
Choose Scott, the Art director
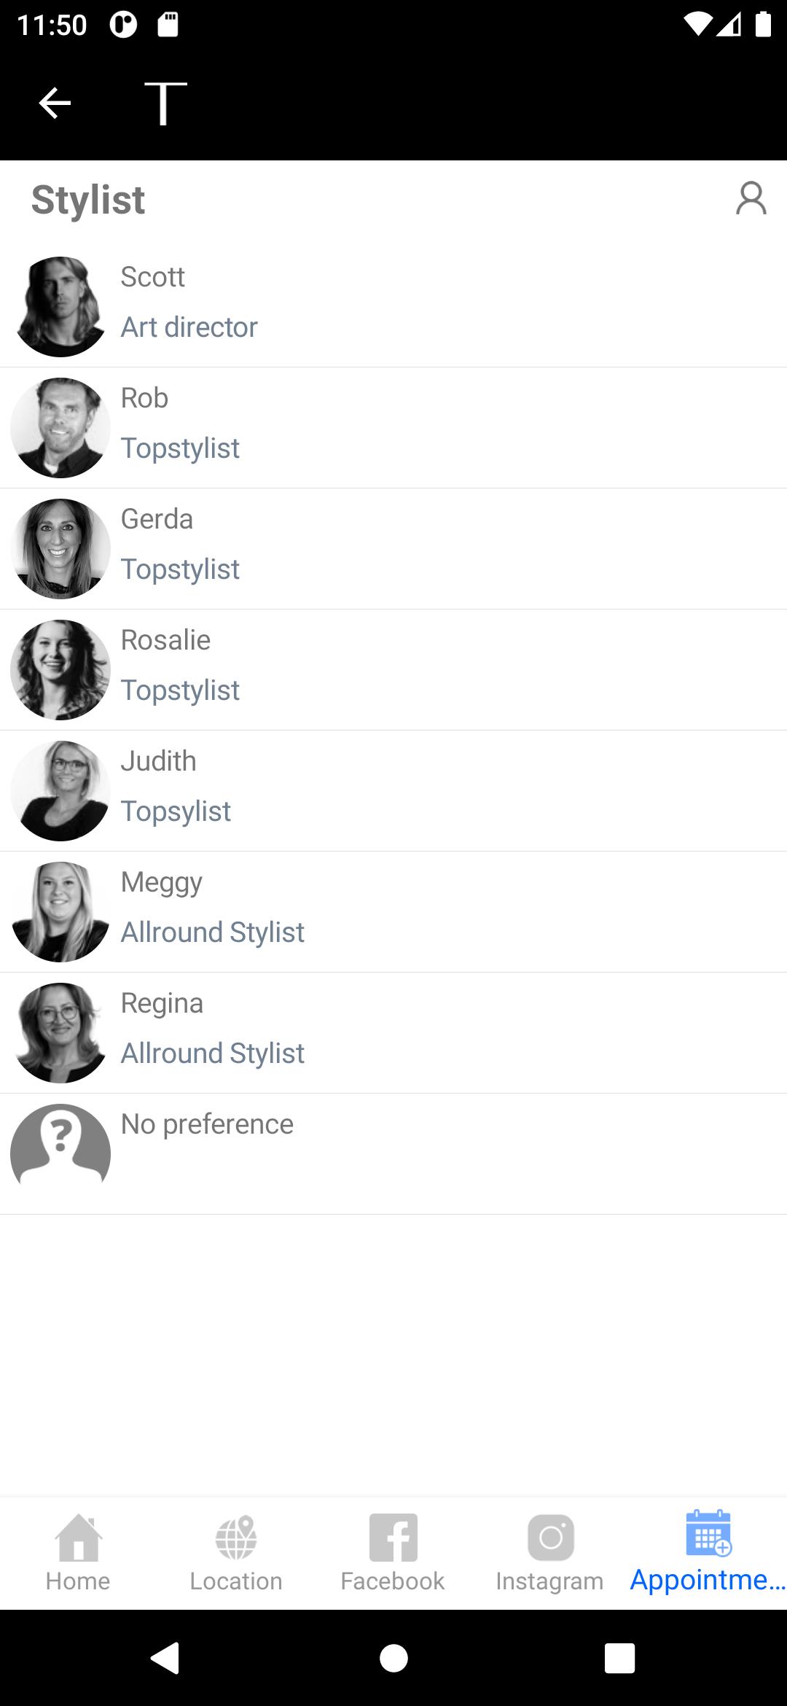pos(393,306)
